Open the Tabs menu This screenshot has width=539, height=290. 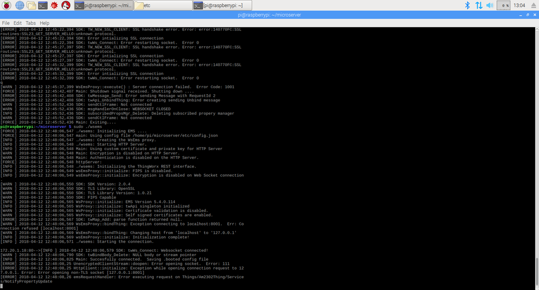pos(31,23)
